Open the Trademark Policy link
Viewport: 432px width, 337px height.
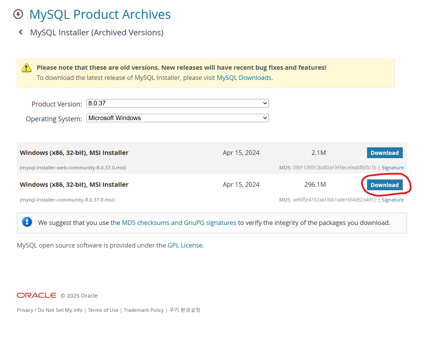[x=144, y=310]
